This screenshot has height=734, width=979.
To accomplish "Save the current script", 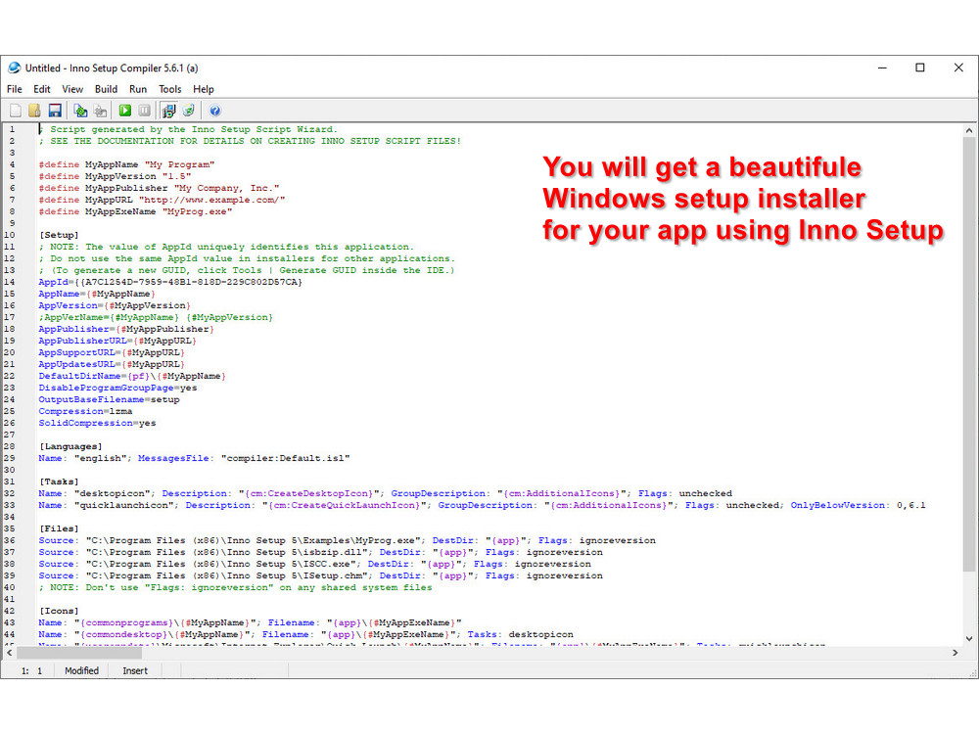I will coord(55,110).
